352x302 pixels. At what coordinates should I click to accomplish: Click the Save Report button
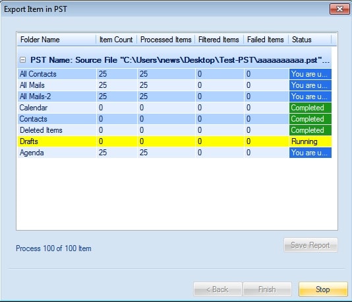tap(310, 245)
